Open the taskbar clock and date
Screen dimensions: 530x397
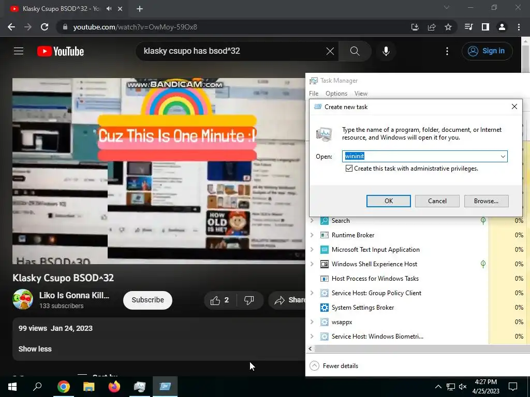point(485,387)
